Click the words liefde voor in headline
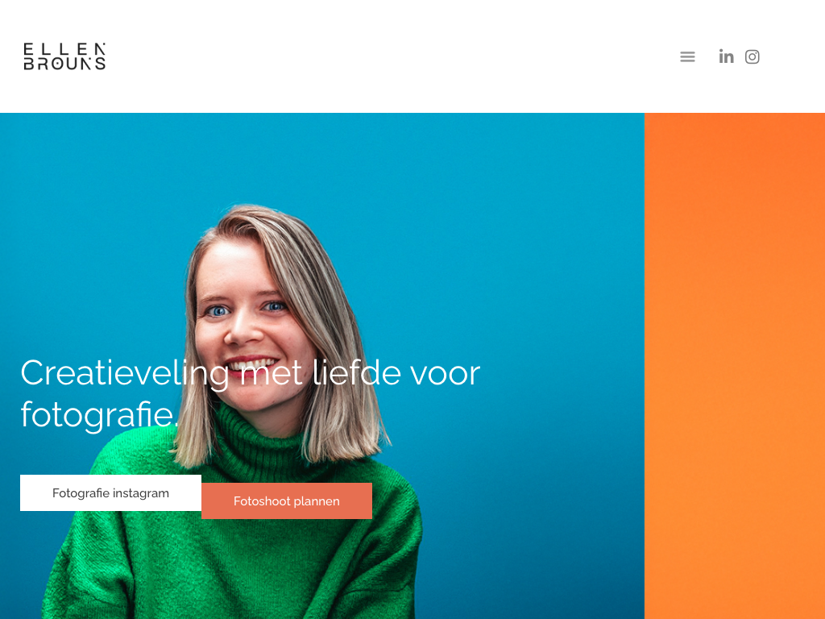Screen dimensions: 825x619 396,374
